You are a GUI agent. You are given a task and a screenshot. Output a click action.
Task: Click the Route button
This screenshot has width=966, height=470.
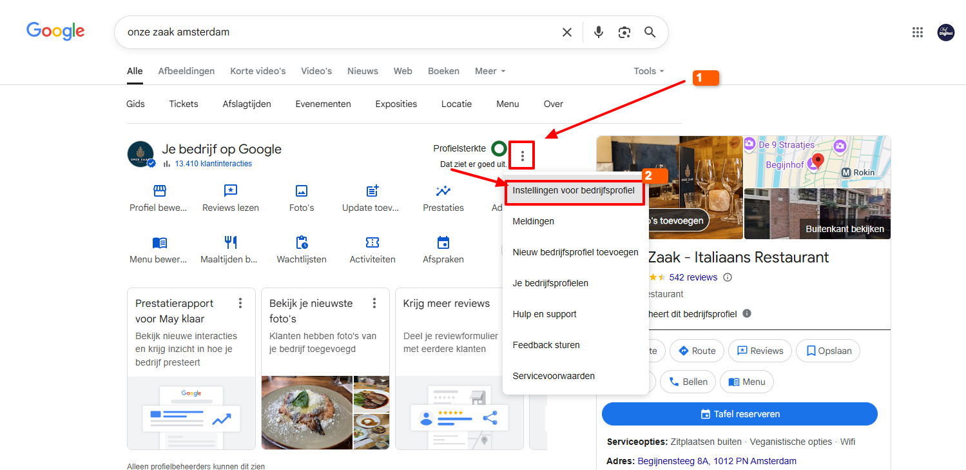click(x=697, y=351)
